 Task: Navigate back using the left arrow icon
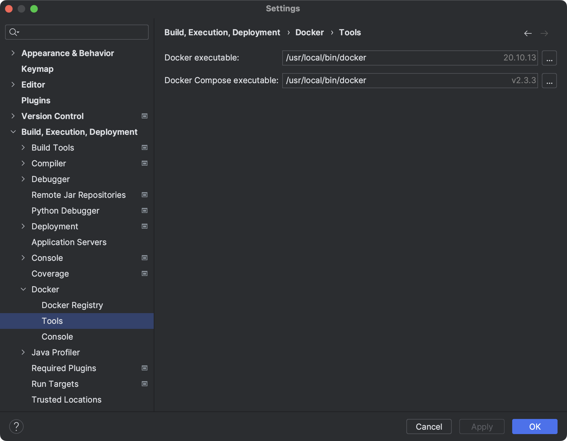pos(528,33)
